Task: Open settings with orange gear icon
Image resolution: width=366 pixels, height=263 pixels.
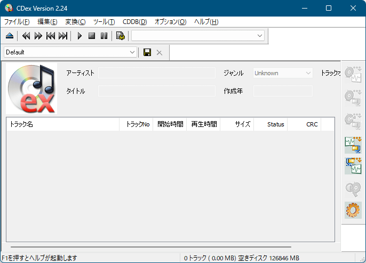Action: pos(353,210)
